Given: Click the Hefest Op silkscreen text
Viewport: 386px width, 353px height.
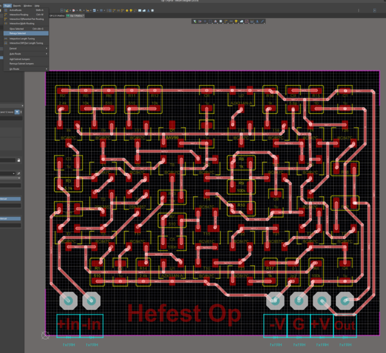Looking at the screenshot, I should click(x=184, y=313).
